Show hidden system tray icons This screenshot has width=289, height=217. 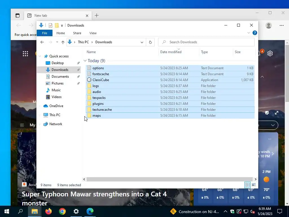tap(225, 211)
